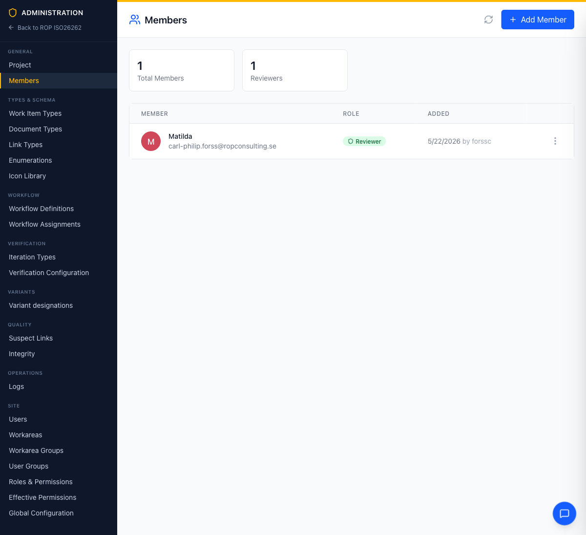Image resolution: width=586 pixels, height=535 pixels.
Task: Click the Add Member button
Action: click(x=538, y=20)
